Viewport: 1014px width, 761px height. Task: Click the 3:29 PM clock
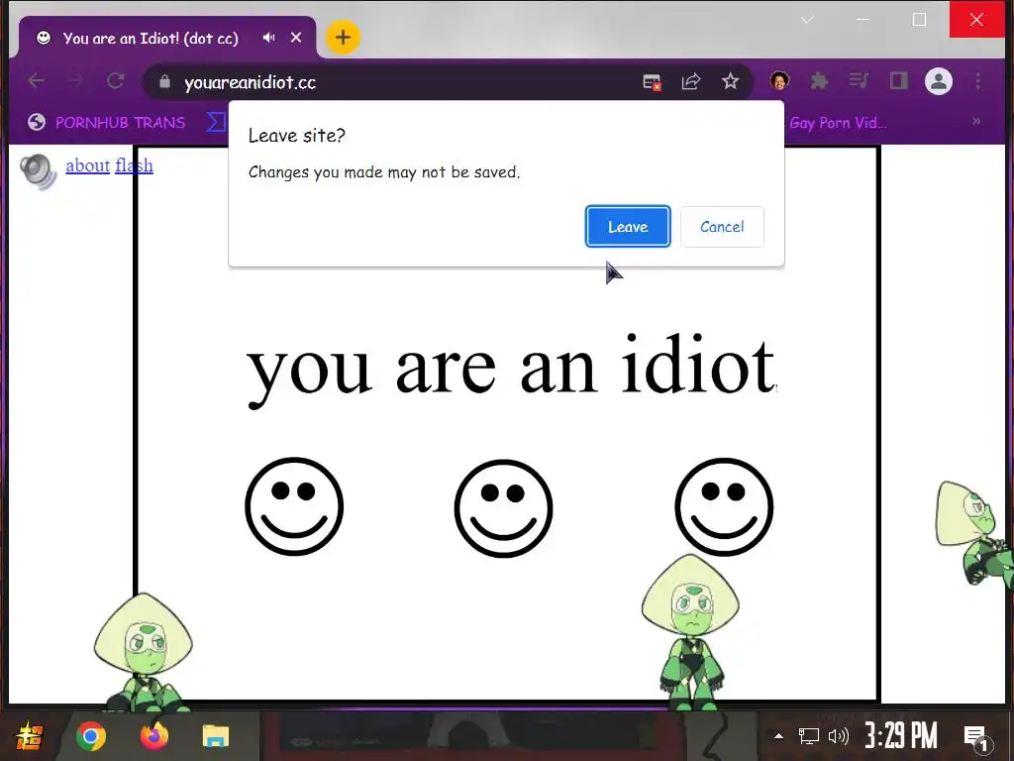tap(901, 736)
